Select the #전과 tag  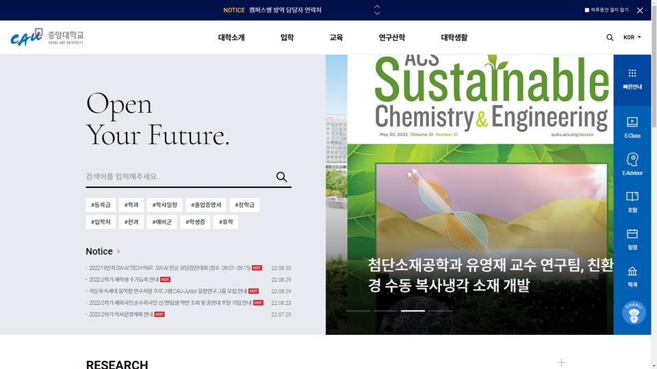[x=131, y=222]
